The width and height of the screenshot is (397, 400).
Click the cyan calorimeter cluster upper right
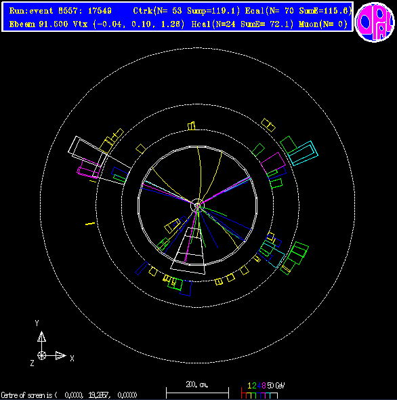[303, 153]
